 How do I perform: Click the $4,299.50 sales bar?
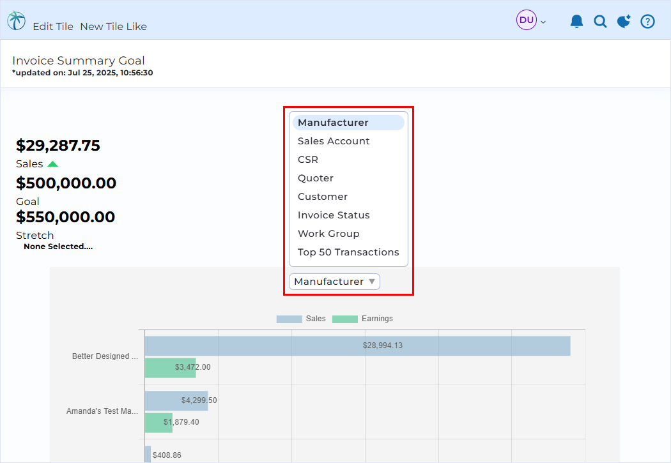tap(176, 401)
